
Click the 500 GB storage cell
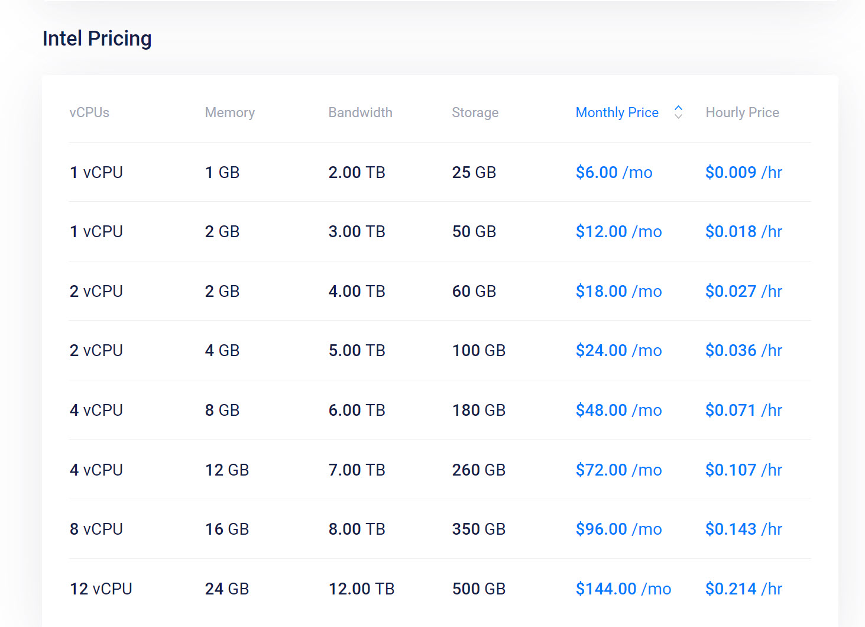(478, 589)
